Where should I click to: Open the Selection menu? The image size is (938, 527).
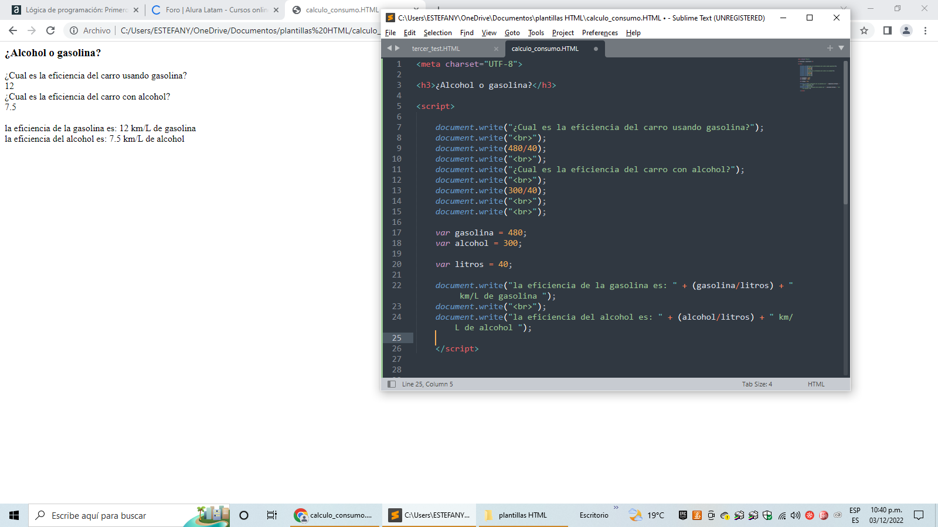pos(438,33)
